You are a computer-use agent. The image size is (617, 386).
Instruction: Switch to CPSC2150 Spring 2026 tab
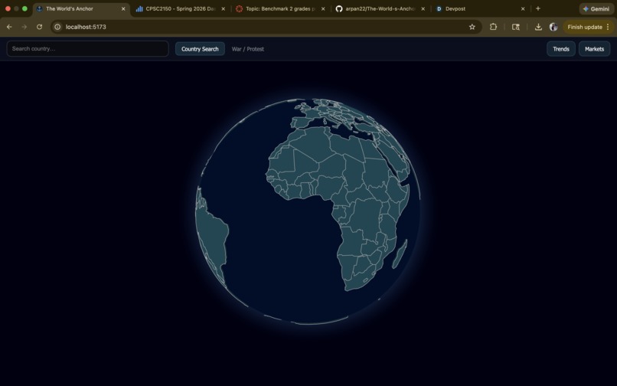pos(180,8)
